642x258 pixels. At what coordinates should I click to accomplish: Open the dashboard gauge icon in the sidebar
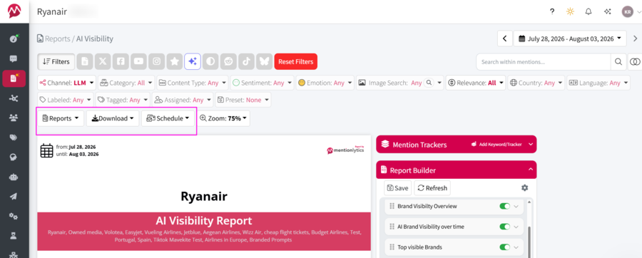coord(14,39)
